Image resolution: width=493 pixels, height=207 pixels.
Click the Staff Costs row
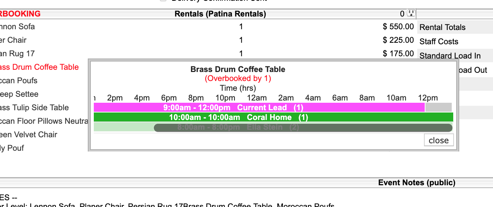coord(439,42)
